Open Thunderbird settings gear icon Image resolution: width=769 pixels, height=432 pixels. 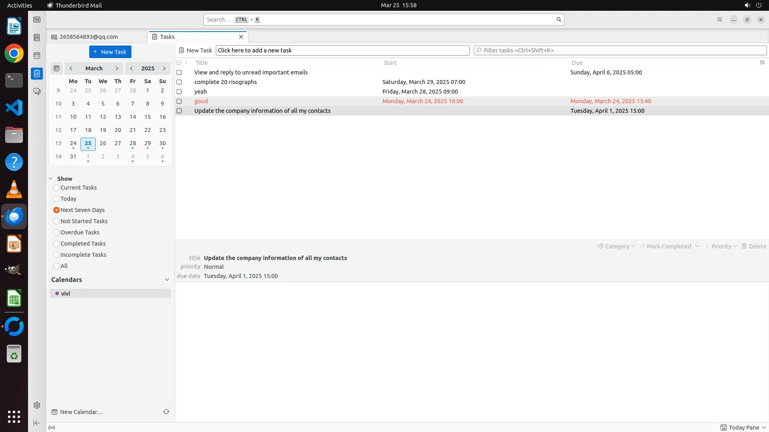pos(37,405)
